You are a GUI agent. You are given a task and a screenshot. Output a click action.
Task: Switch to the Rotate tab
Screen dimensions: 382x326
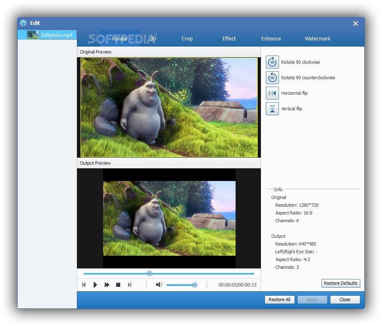pyautogui.click(x=119, y=38)
